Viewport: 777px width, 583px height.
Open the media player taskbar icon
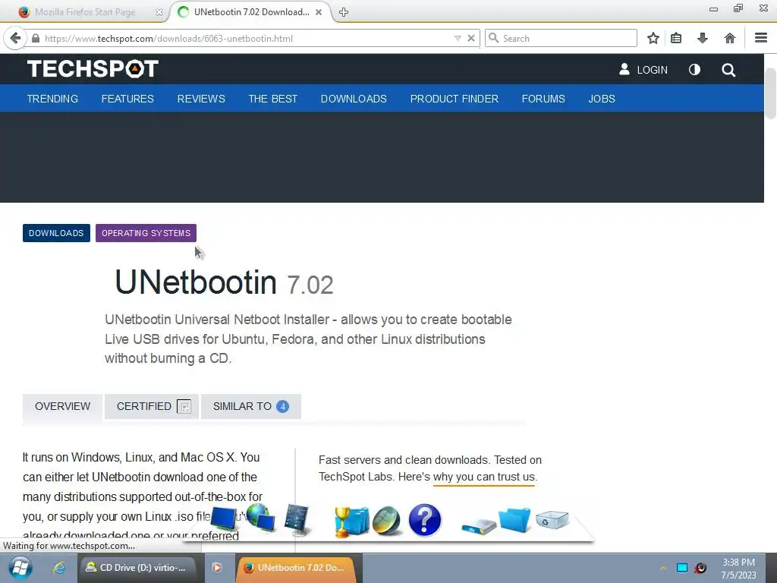point(216,568)
